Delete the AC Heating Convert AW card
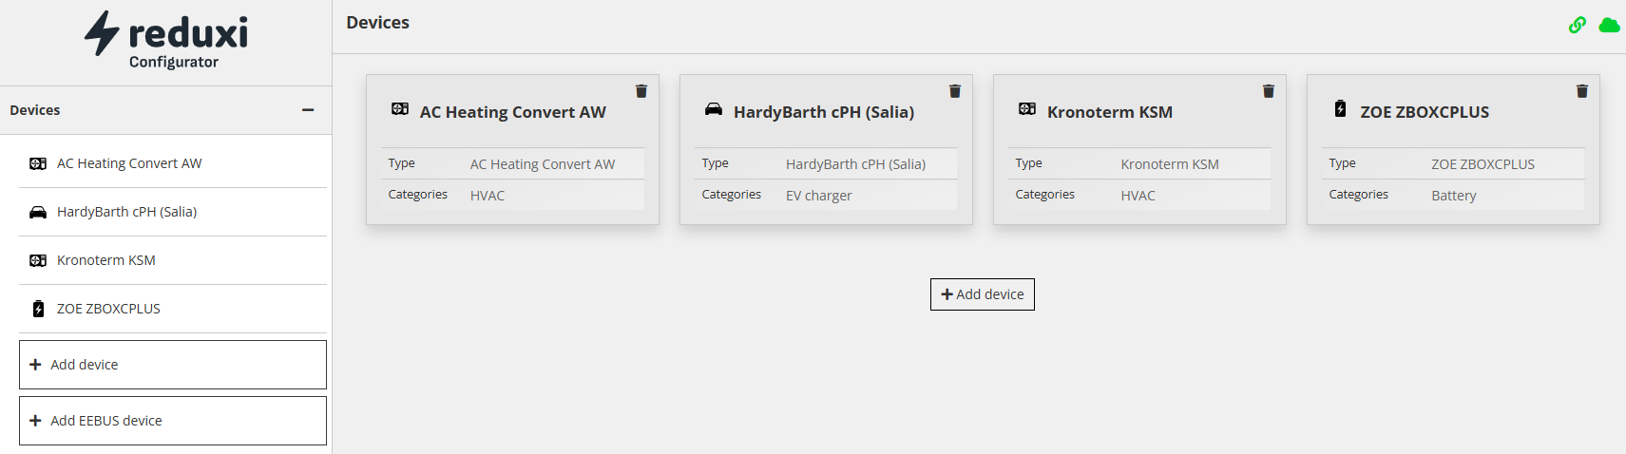Screen dimensions: 1626x454 coord(641,91)
